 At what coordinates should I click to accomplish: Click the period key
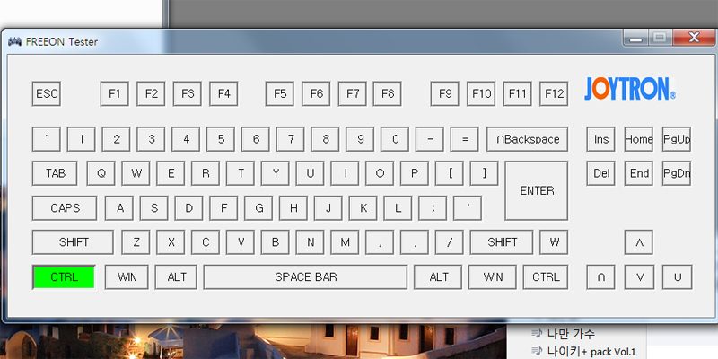[415, 242]
